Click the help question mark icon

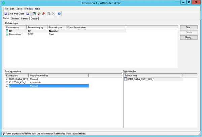click(59, 14)
